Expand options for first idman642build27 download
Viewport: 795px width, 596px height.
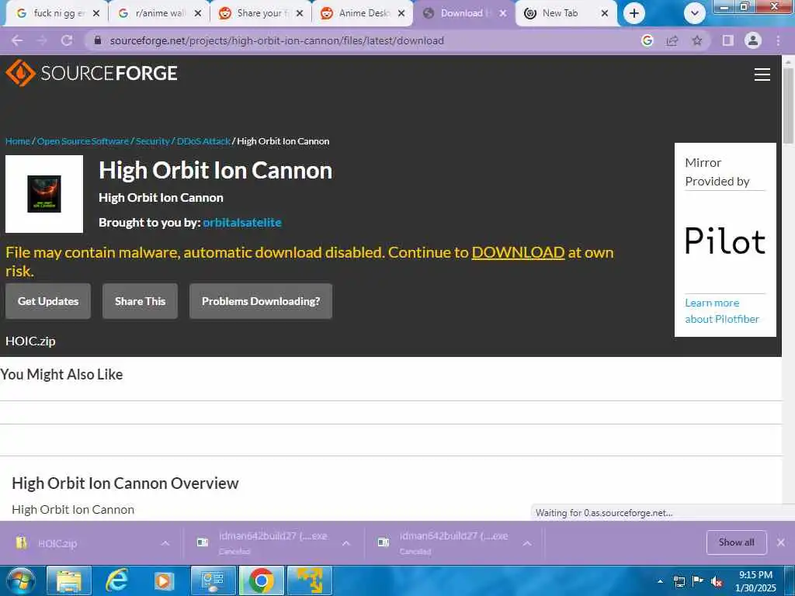346,543
